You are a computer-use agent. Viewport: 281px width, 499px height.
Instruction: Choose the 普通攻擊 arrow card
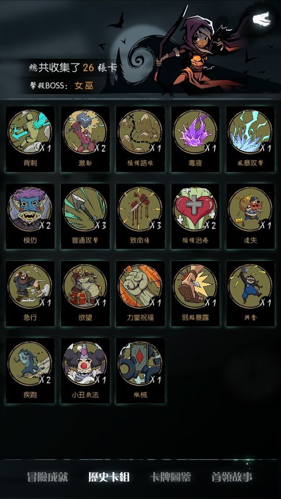click(x=85, y=216)
